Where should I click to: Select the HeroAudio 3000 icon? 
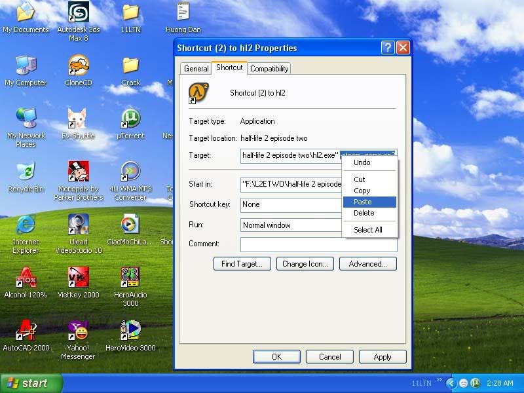(x=130, y=287)
